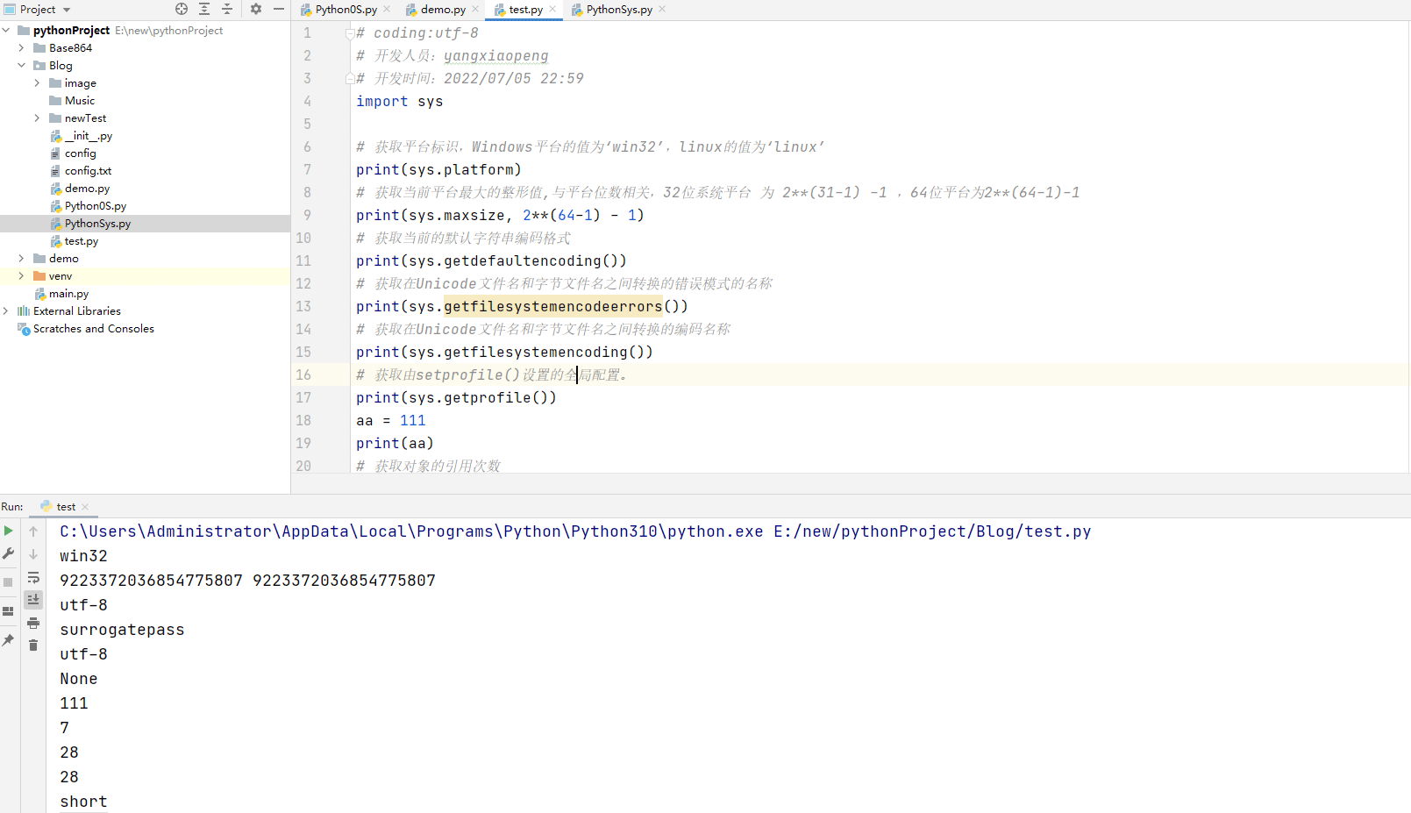Click Collapse All icon in Project panel
The height and width of the screenshot is (813, 1411).
[x=227, y=9]
